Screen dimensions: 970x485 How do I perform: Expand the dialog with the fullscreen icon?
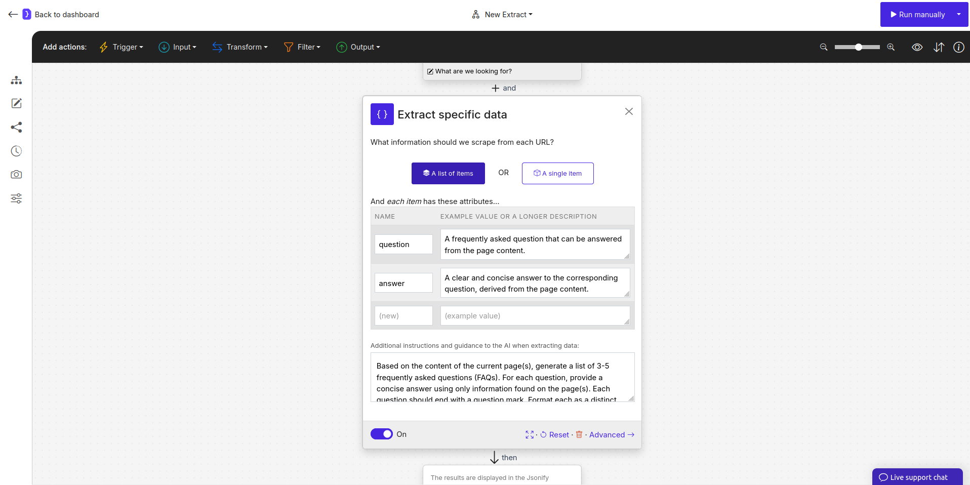click(530, 434)
